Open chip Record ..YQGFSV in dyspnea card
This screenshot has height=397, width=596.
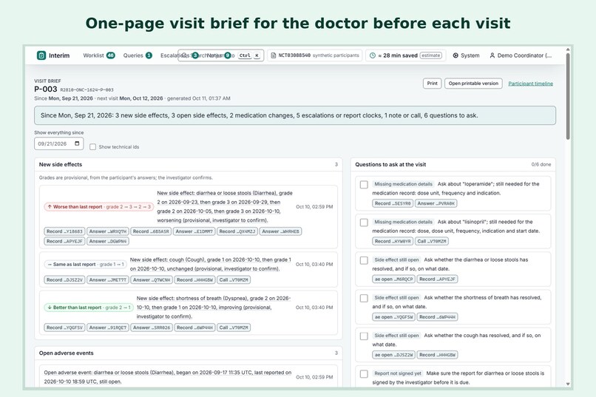pyautogui.click(x=64, y=328)
